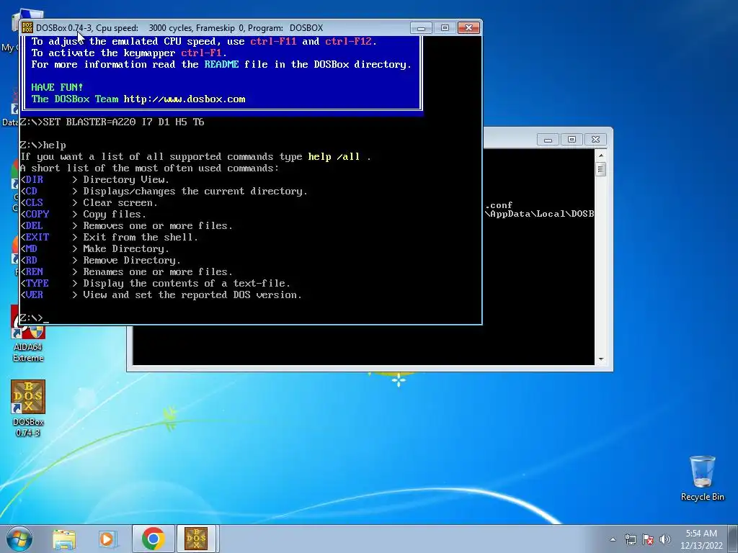Click the SET BLASTER=A220 line

tap(112, 122)
